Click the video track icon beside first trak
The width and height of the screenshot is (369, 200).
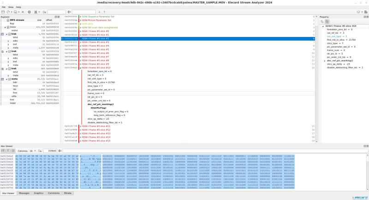tap(3, 34)
